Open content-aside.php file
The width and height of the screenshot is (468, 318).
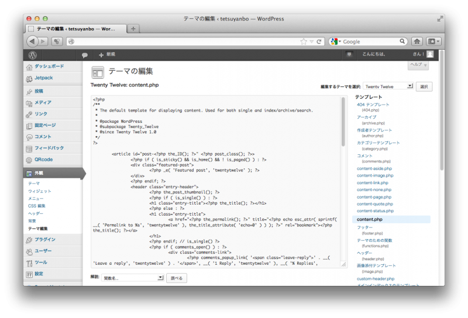[374, 168]
